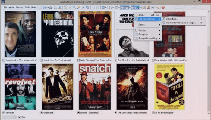Open the dropdown arrow after the last highlighted icon
The width and height of the screenshot is (211, 120).
click(140, 8)
